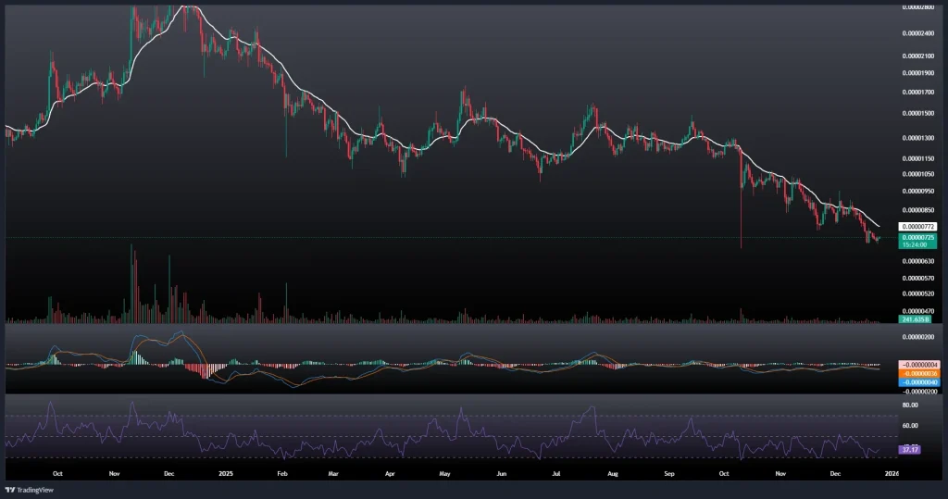Click the Apr label on time axis

(x=391, y=471)
